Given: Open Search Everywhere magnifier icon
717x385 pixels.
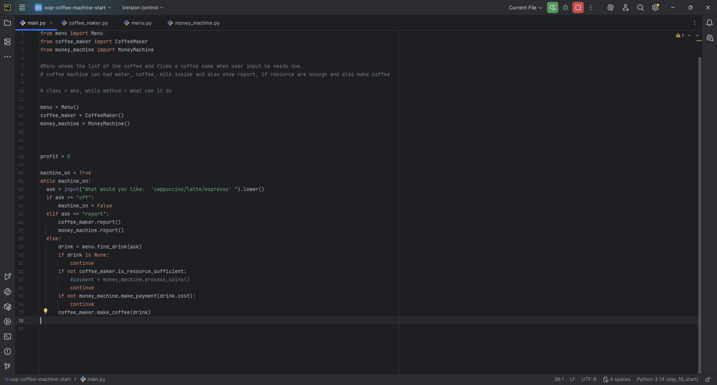Looking at the screenshot, I should [641, 8].
